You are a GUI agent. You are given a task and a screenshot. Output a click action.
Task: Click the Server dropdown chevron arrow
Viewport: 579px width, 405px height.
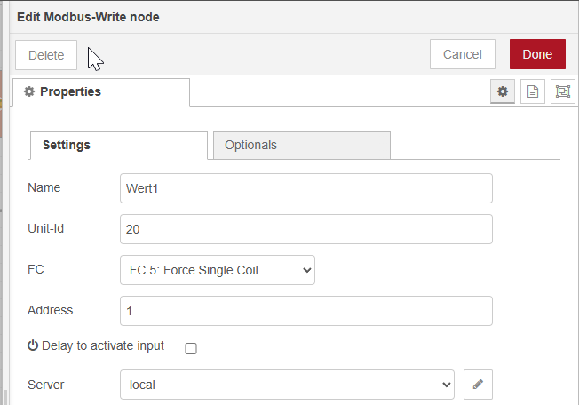coord(446,385)
